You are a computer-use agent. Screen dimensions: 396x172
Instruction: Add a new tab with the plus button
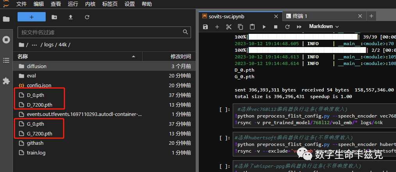[x=371, y=16]
